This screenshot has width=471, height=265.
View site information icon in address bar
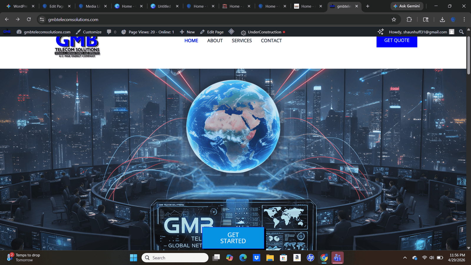coord(42,19)
